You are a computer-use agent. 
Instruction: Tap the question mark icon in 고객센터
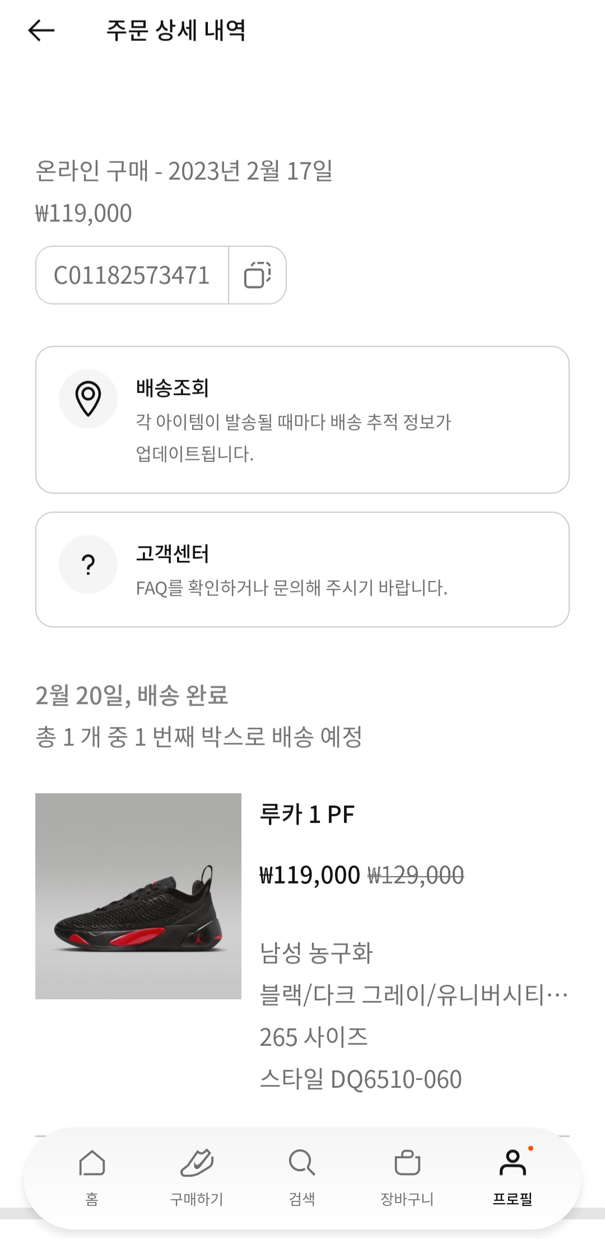point(88,564)
